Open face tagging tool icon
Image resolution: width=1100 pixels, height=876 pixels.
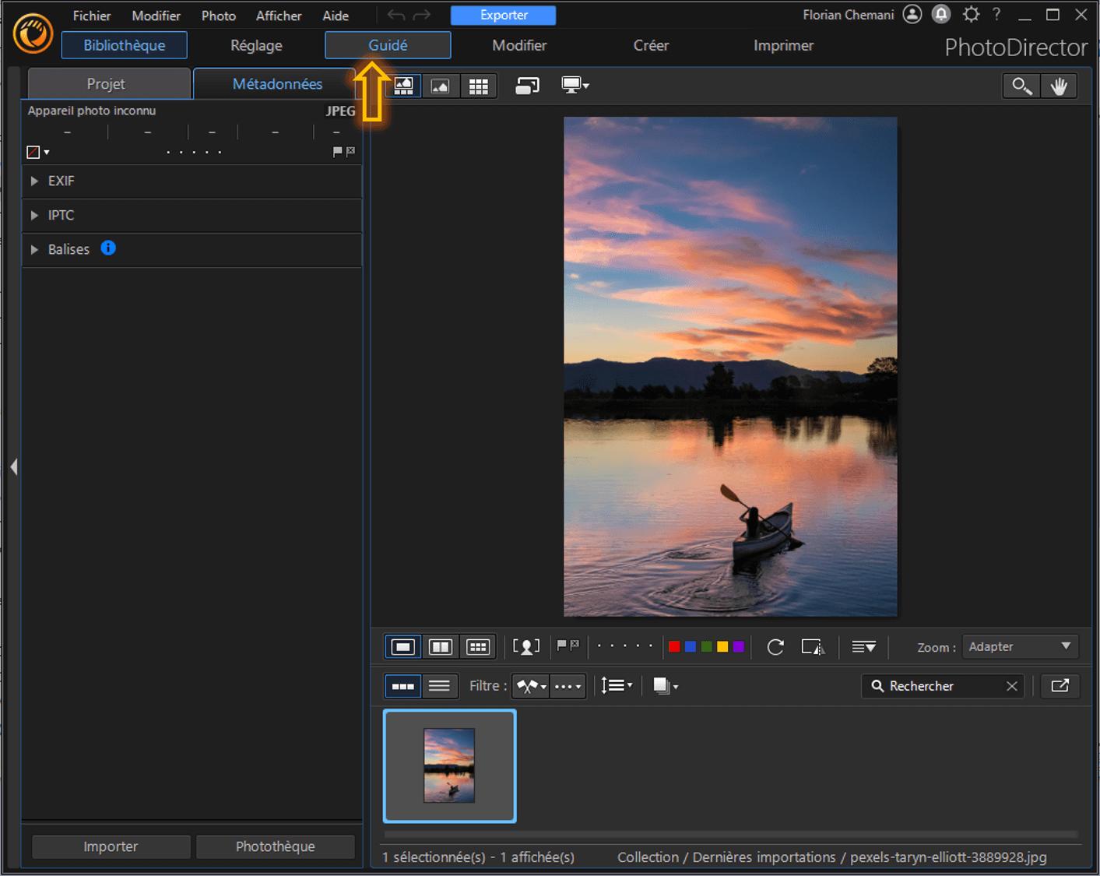pos(526,647)
